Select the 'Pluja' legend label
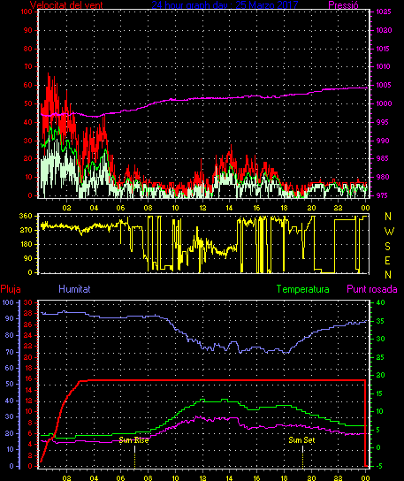Screen dimensions: 404x481 pyautogui.click(x=11, y=289)
